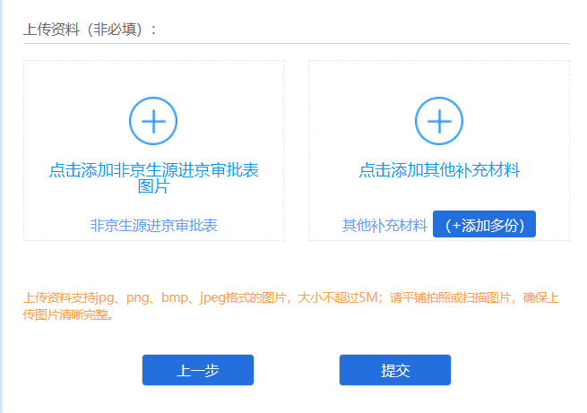
Task: Click the top dashed border of 审批表 box
Action: [x=153, y=61]
